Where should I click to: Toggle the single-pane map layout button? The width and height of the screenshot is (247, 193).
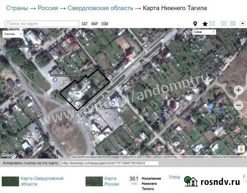click(x=212, y=24)
